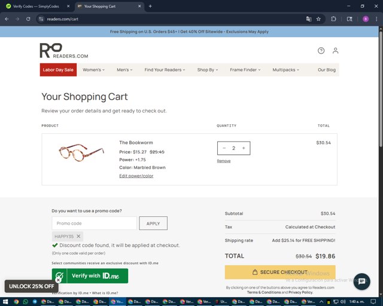Expand the Frame Finder dropdown

tap(245, 70)
